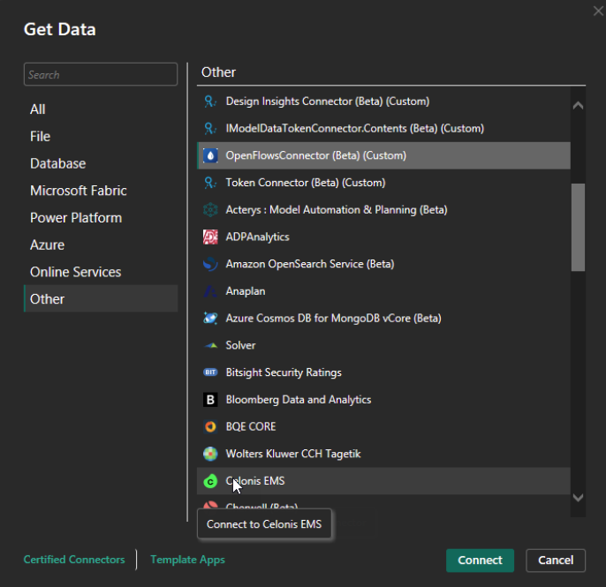Image resolution: width=606 pixels, height=587 pixels.
Task: Cancel the Get Data dialog
Action: pyautogui.click(x=556, y=560)
